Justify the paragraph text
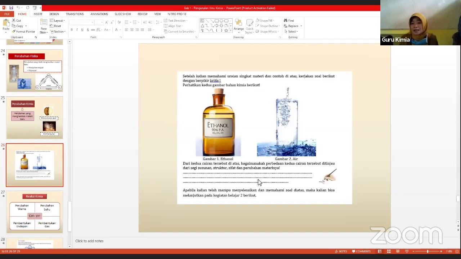Viewport: 461px width, 259px height. [142, 29]
